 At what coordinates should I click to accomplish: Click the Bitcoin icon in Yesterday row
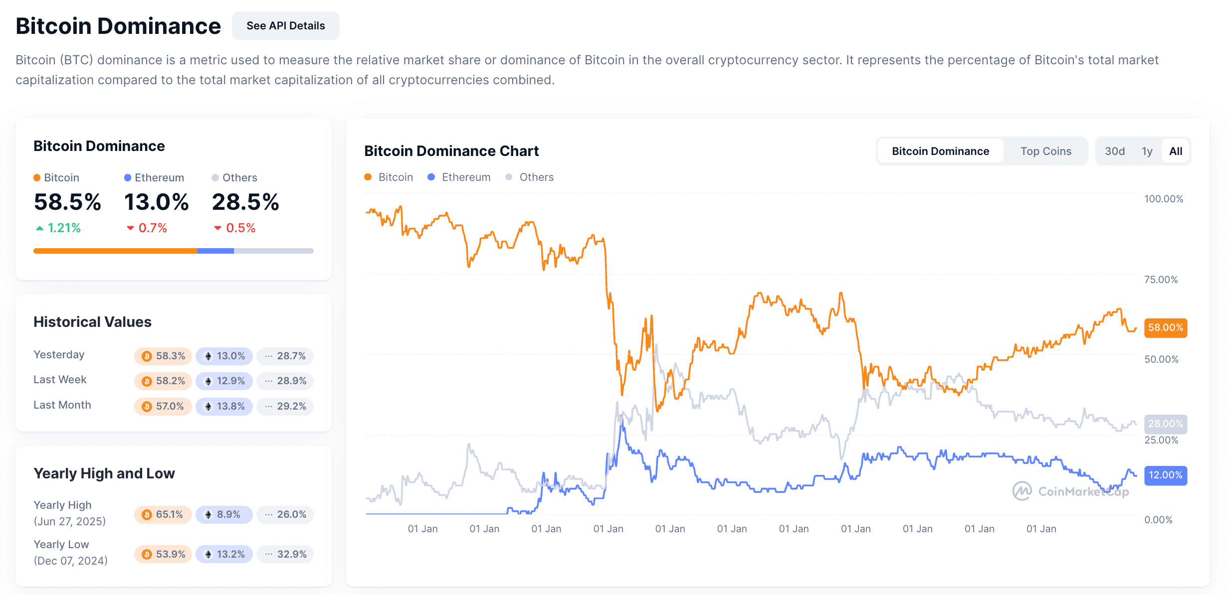coord(147,356)
